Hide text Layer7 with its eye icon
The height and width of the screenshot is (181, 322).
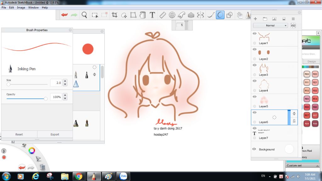click(x=254, y=128)
